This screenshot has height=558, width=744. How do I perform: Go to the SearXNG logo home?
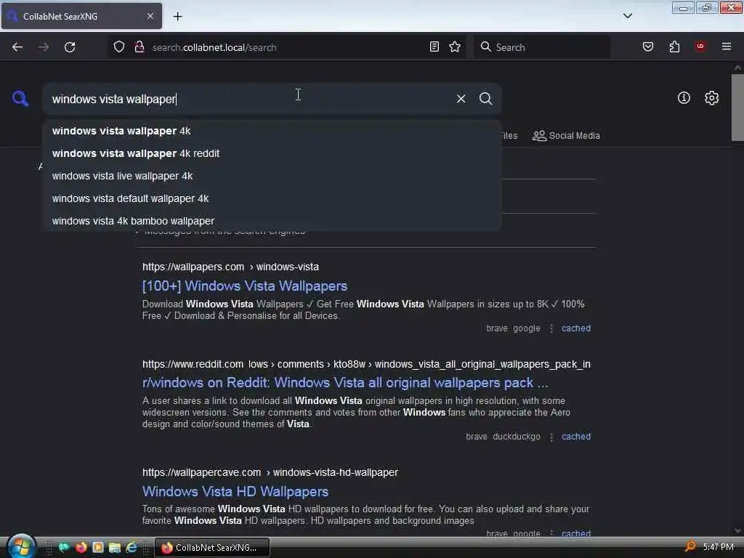click(x=20, y=99)
